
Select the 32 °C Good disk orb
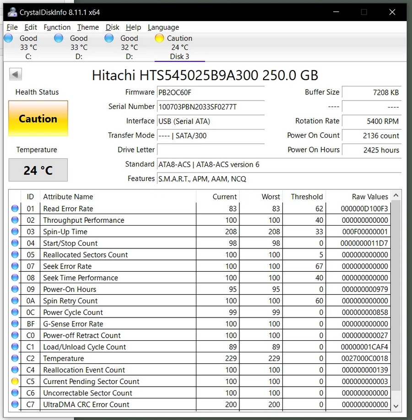(x=109, y=38)
